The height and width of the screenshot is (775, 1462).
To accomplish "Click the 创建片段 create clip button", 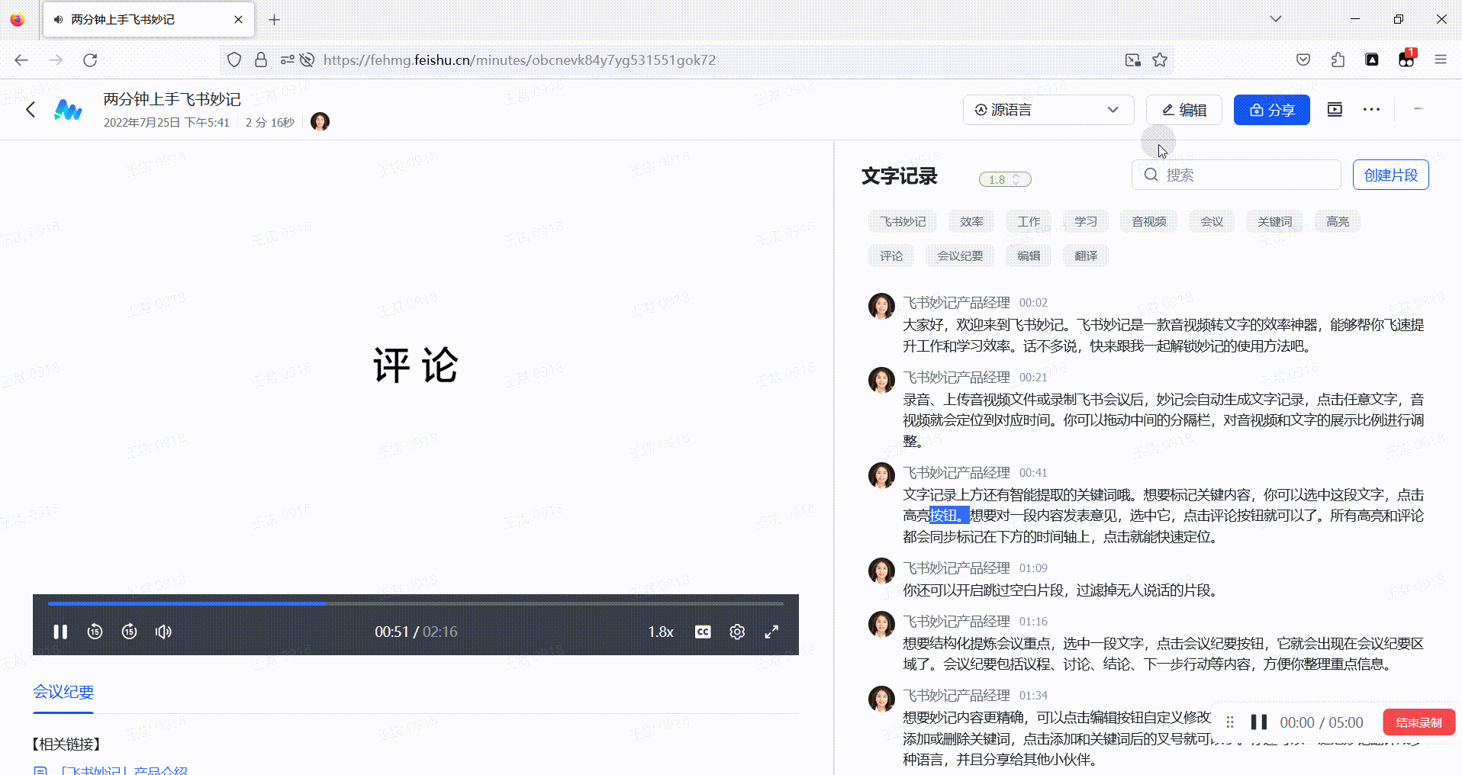I will tap(1391, 175).
